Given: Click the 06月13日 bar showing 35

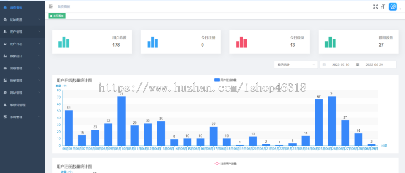Looking at the screenshot, I should [161, 134].
